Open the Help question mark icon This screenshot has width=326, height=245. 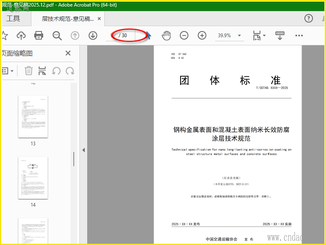pyautogui.click(x=308, y=18)
